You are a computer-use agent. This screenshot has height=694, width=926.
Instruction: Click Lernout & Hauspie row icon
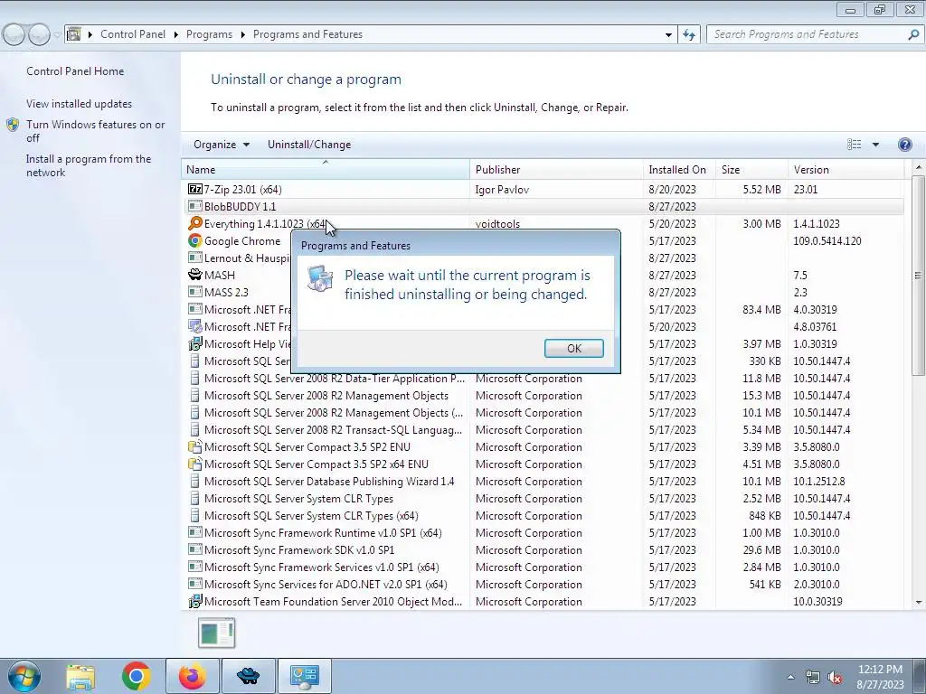click(x=195, y=258)
